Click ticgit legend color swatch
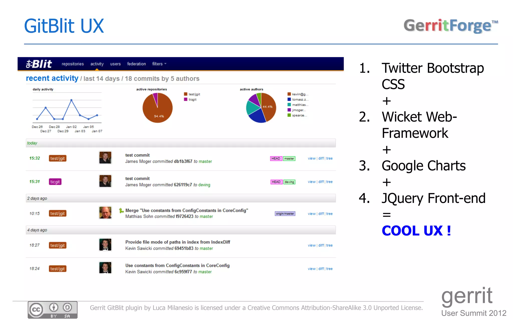513x320 pixels. tap(186, 99)
